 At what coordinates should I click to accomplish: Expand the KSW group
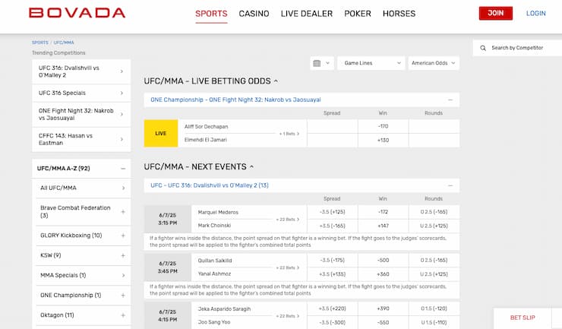click(123, 255)
